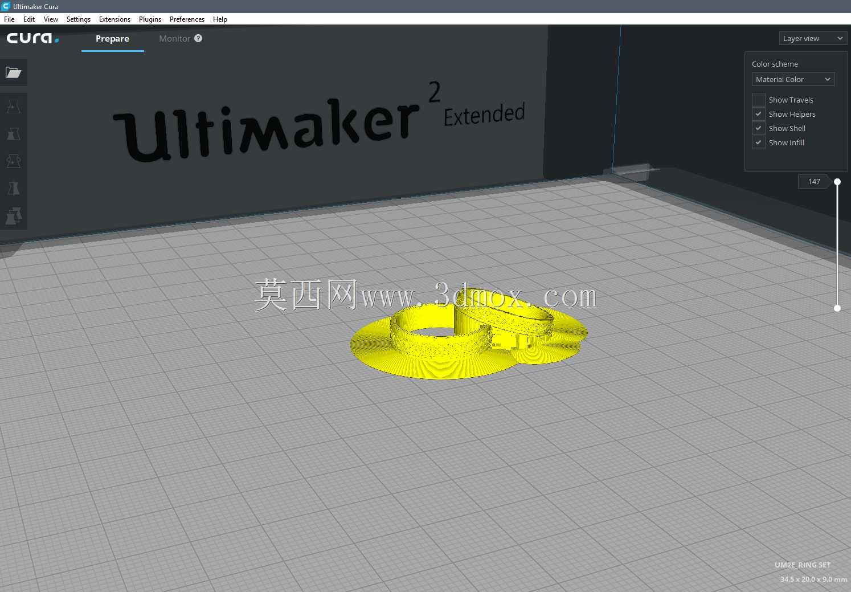Select the Per Model Settings tool

coord(14,216)
